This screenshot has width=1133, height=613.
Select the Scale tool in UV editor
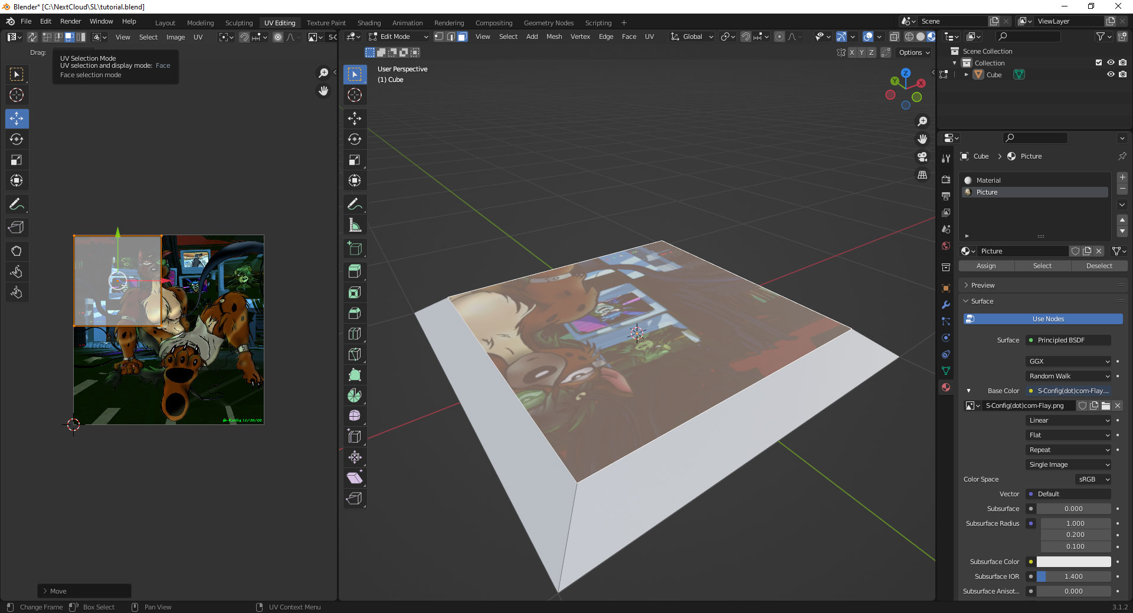click(17, 160)
